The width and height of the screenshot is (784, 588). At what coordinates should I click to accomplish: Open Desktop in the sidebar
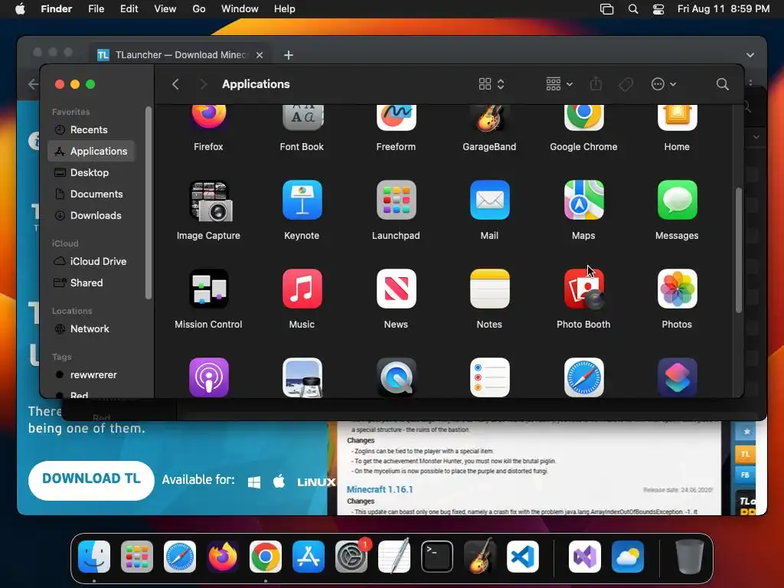coord(91,172)
